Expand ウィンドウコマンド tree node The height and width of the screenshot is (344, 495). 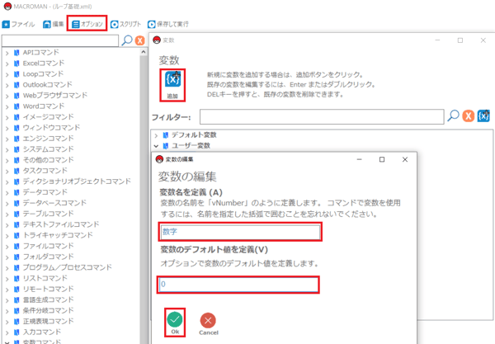tap(7, 128)
